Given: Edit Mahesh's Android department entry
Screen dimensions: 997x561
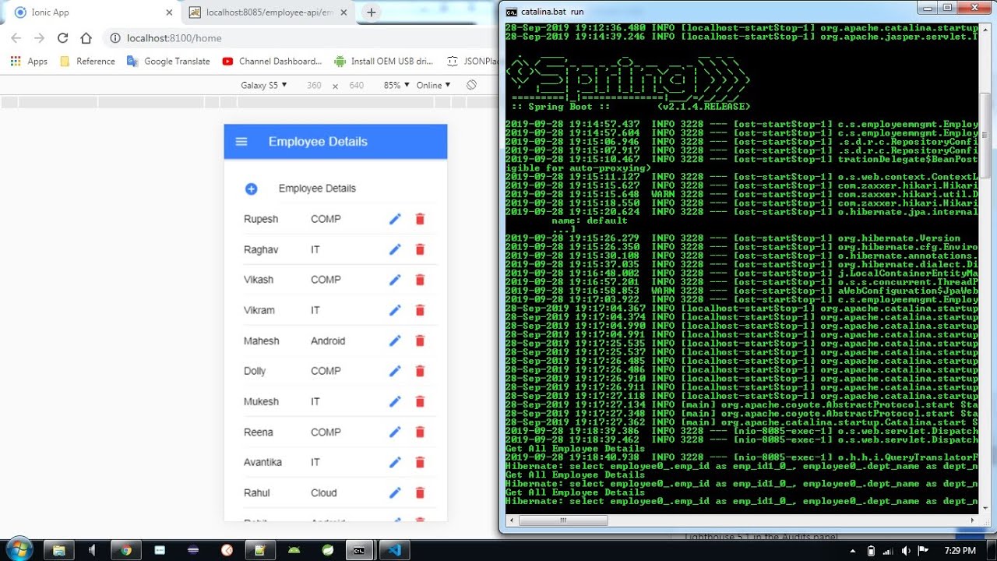Looking at the screenshot, I should point(395,340).
